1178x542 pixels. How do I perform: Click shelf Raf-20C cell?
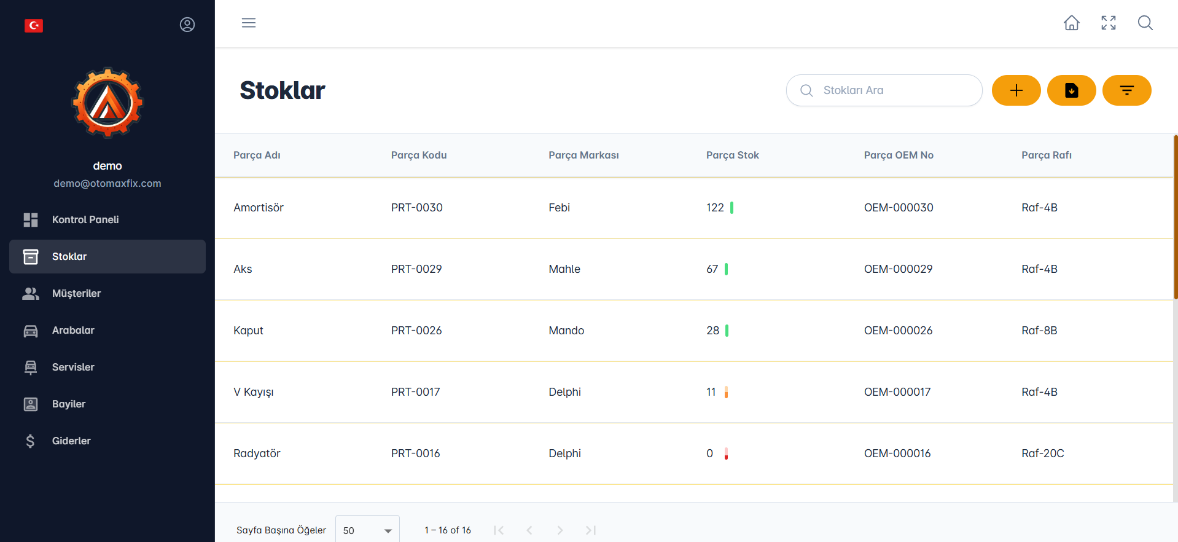coord(1043,454)
